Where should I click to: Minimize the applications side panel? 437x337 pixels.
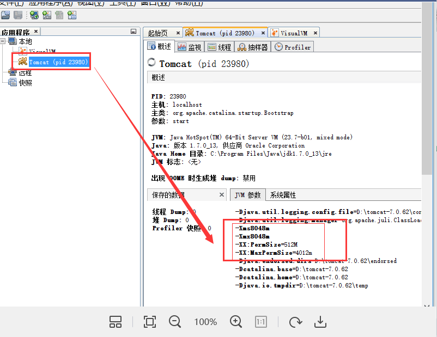click(133, 32)
